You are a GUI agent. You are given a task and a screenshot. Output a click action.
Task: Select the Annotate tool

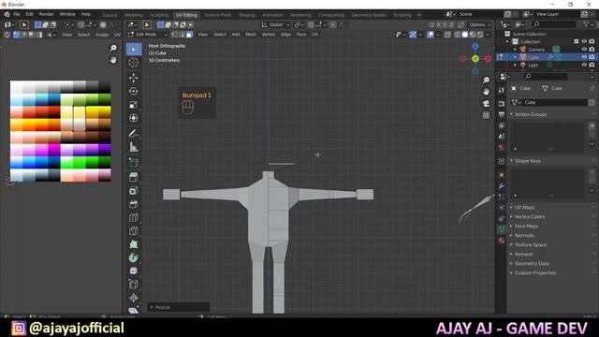coord(134,133)
